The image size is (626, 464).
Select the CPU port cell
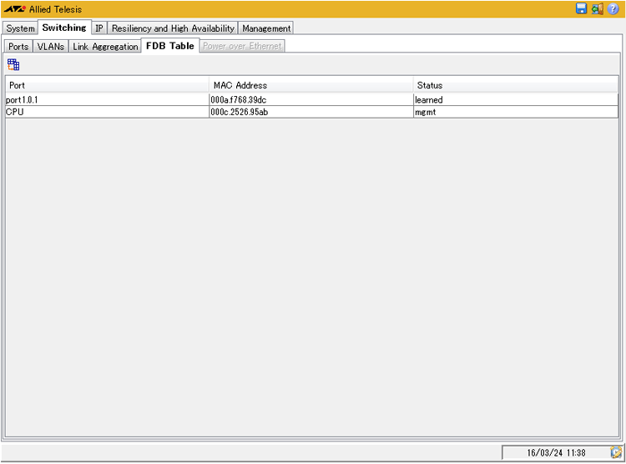(108, 112)
